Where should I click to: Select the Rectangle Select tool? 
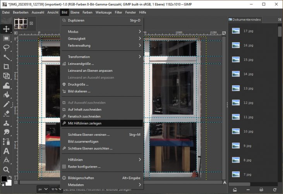(x=6, y=38)
